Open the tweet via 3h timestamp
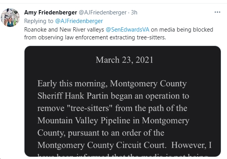227x159 pixels. pos(134,12)
